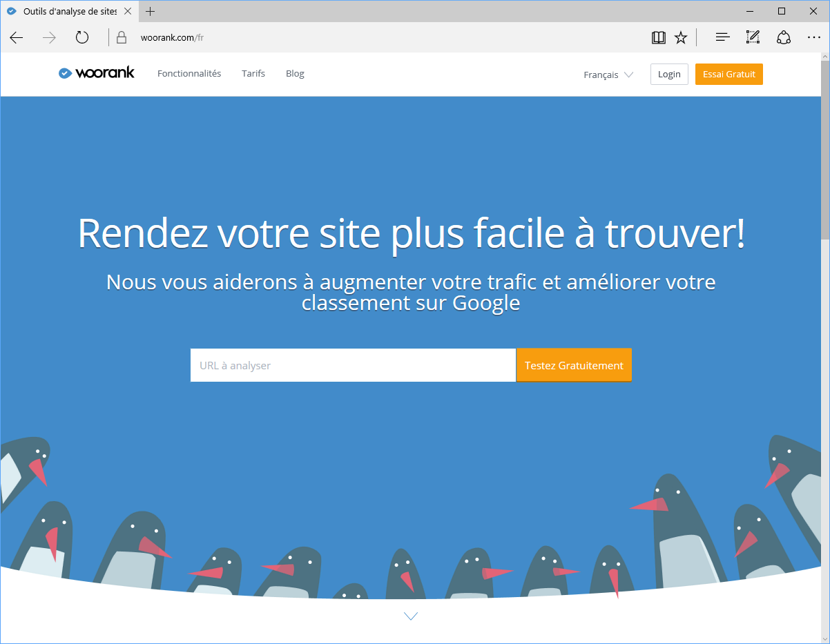This screenshot has width=830, height=644.
Task: Open the Fonctionnalités menu item
Action: click(x=189, y=74)
